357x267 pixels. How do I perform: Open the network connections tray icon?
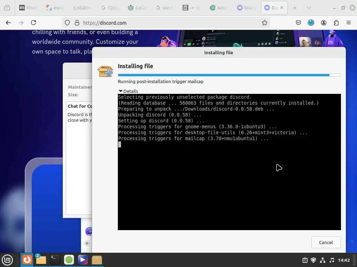coord(322,260)
